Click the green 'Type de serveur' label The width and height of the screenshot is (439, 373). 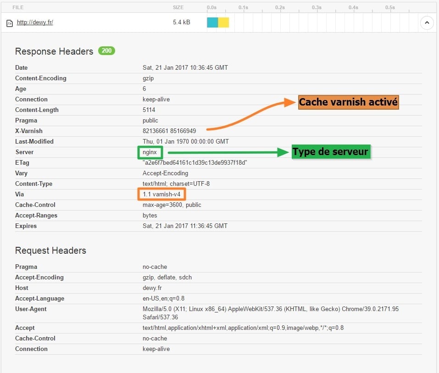coord(330,152)
